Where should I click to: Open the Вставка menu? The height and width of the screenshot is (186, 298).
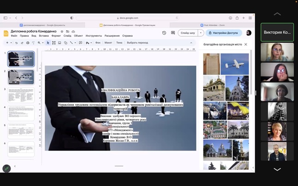[44, 36]
